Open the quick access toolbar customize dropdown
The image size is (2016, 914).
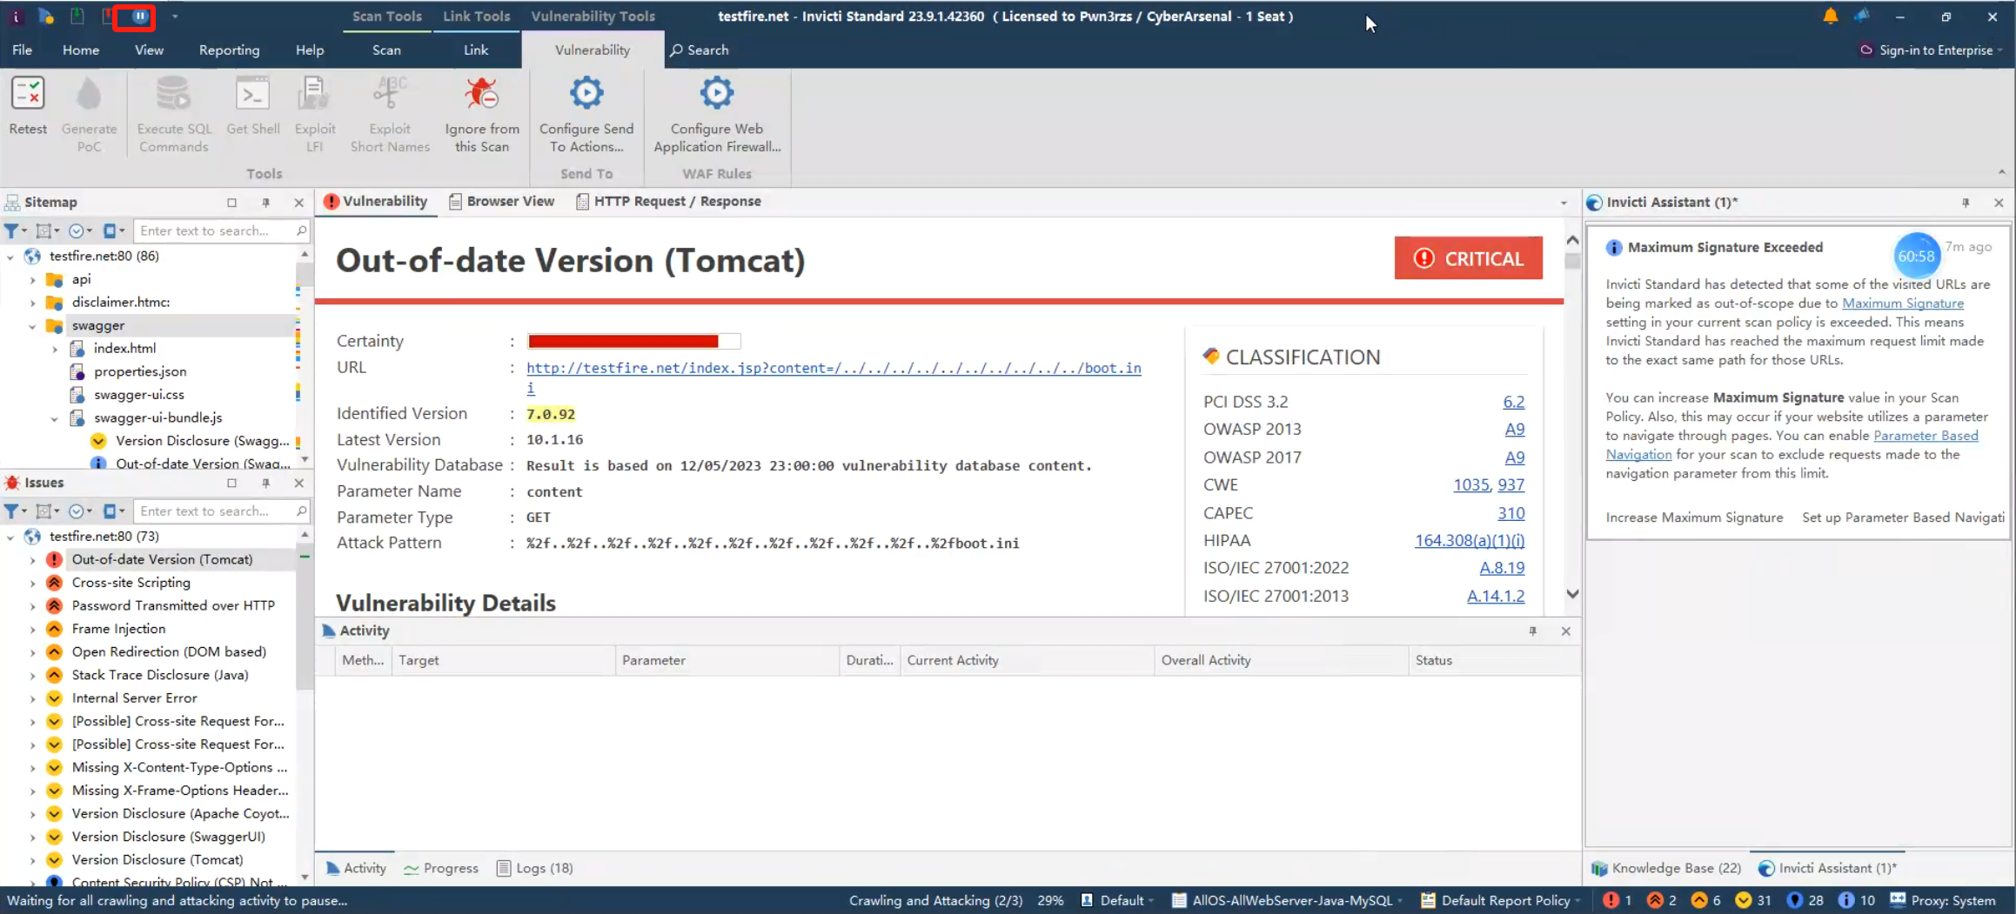(x=175, y=17)
